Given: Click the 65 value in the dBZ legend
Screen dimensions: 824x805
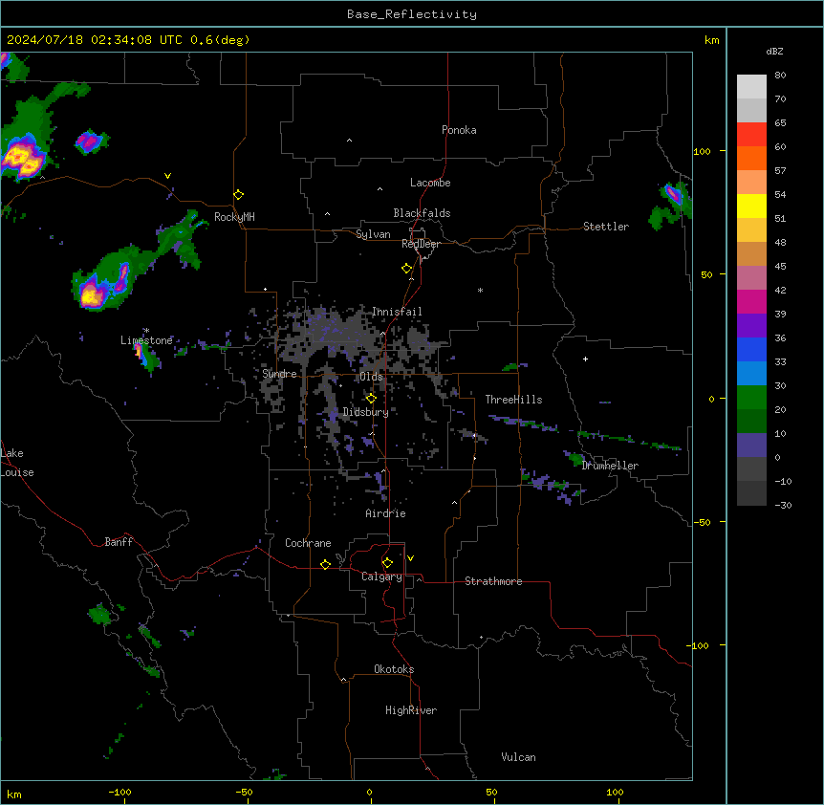Looking at the screenshot, I should 780,123.
